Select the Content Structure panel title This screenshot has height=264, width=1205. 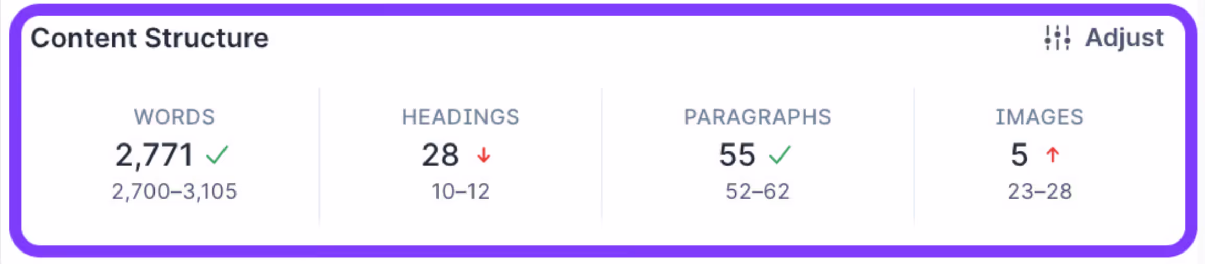pyautogui.click(x=150, y=38)
